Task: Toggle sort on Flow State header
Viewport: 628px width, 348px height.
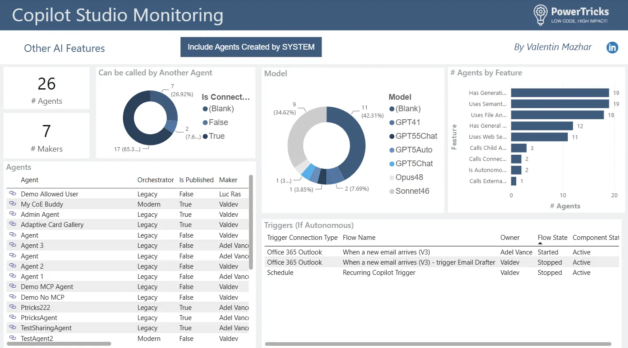Action: (x=553, y=238)
